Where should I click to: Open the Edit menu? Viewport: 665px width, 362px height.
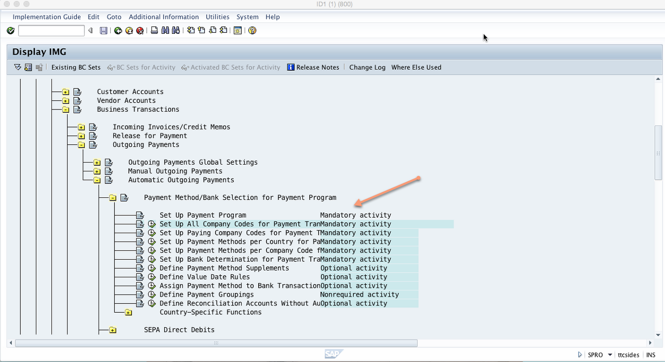(94, 17)
